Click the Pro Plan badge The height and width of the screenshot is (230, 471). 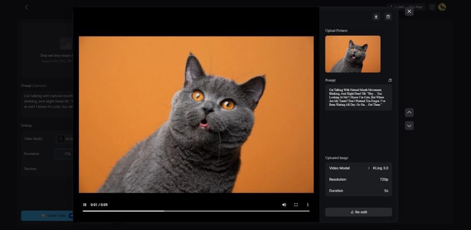coord(416,7)
